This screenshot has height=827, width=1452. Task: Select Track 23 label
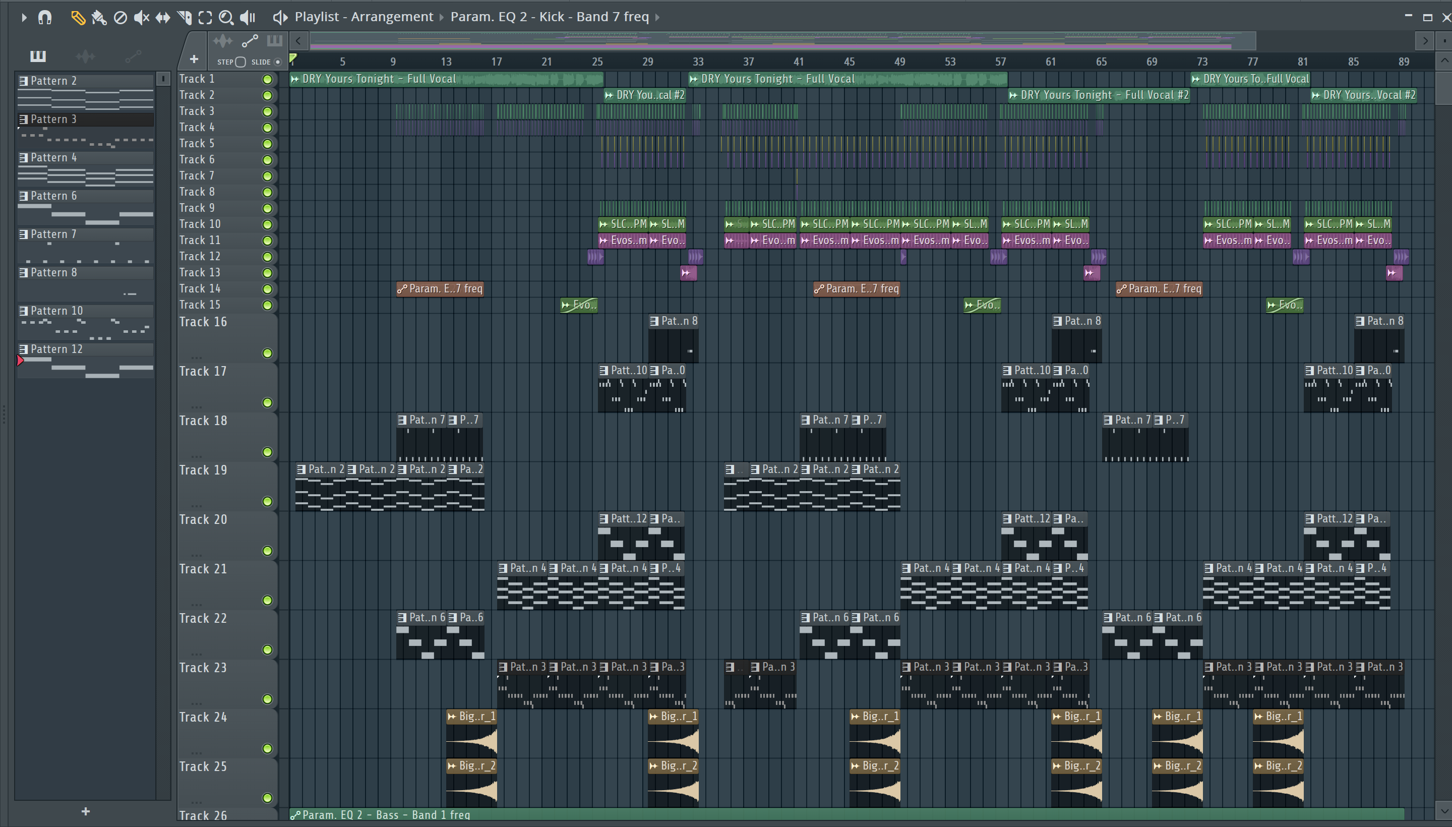pyautogui.click(x=203, y=668)
